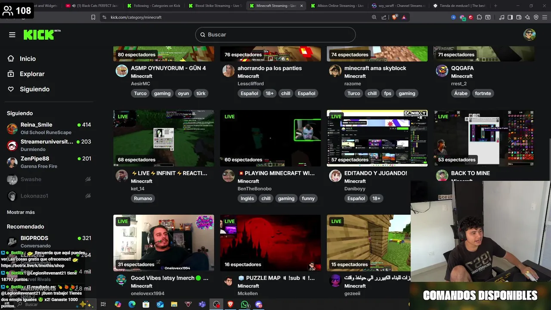The image size is (551, 310).
Task: Open the ahorrando pa los panties title
Action: (269, 68)
